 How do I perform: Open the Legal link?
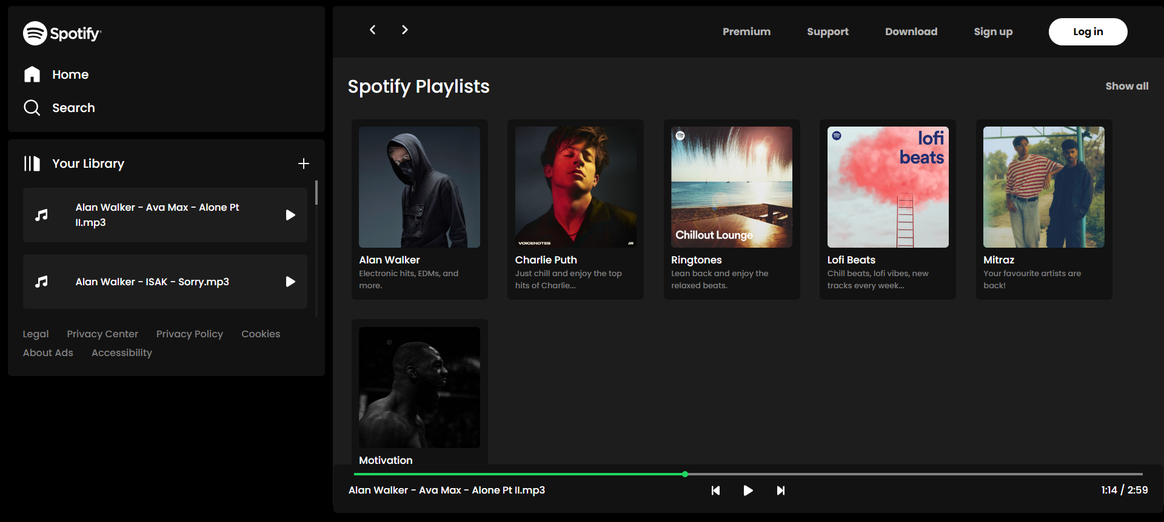click(x=36, y=334)
